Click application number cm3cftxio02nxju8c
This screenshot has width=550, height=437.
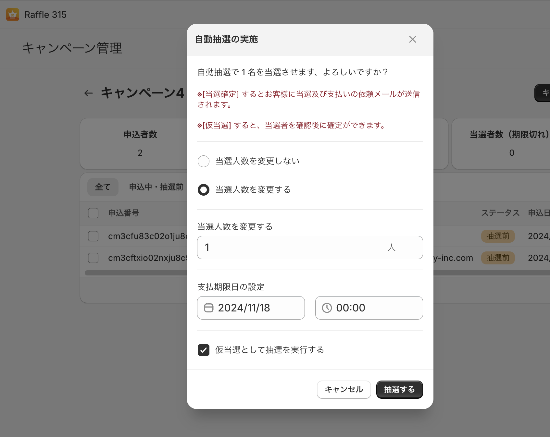coord(147,258)
